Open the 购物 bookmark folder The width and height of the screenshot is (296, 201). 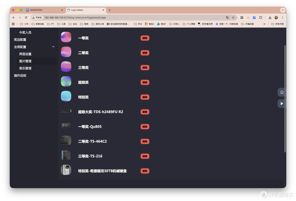(x=84, y=24)
